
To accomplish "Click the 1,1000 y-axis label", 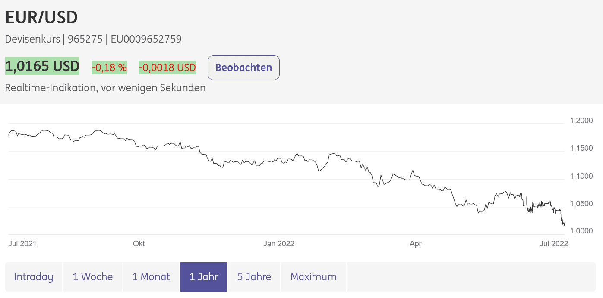I will click(x=581, y=176).
